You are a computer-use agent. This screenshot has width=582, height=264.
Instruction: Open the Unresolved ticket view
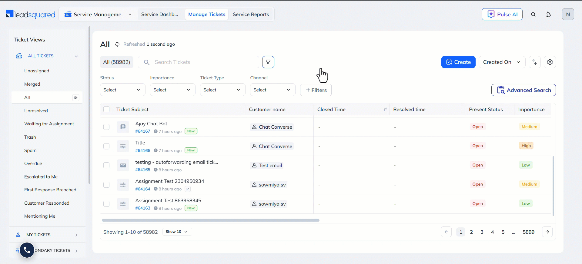[36, 111]
